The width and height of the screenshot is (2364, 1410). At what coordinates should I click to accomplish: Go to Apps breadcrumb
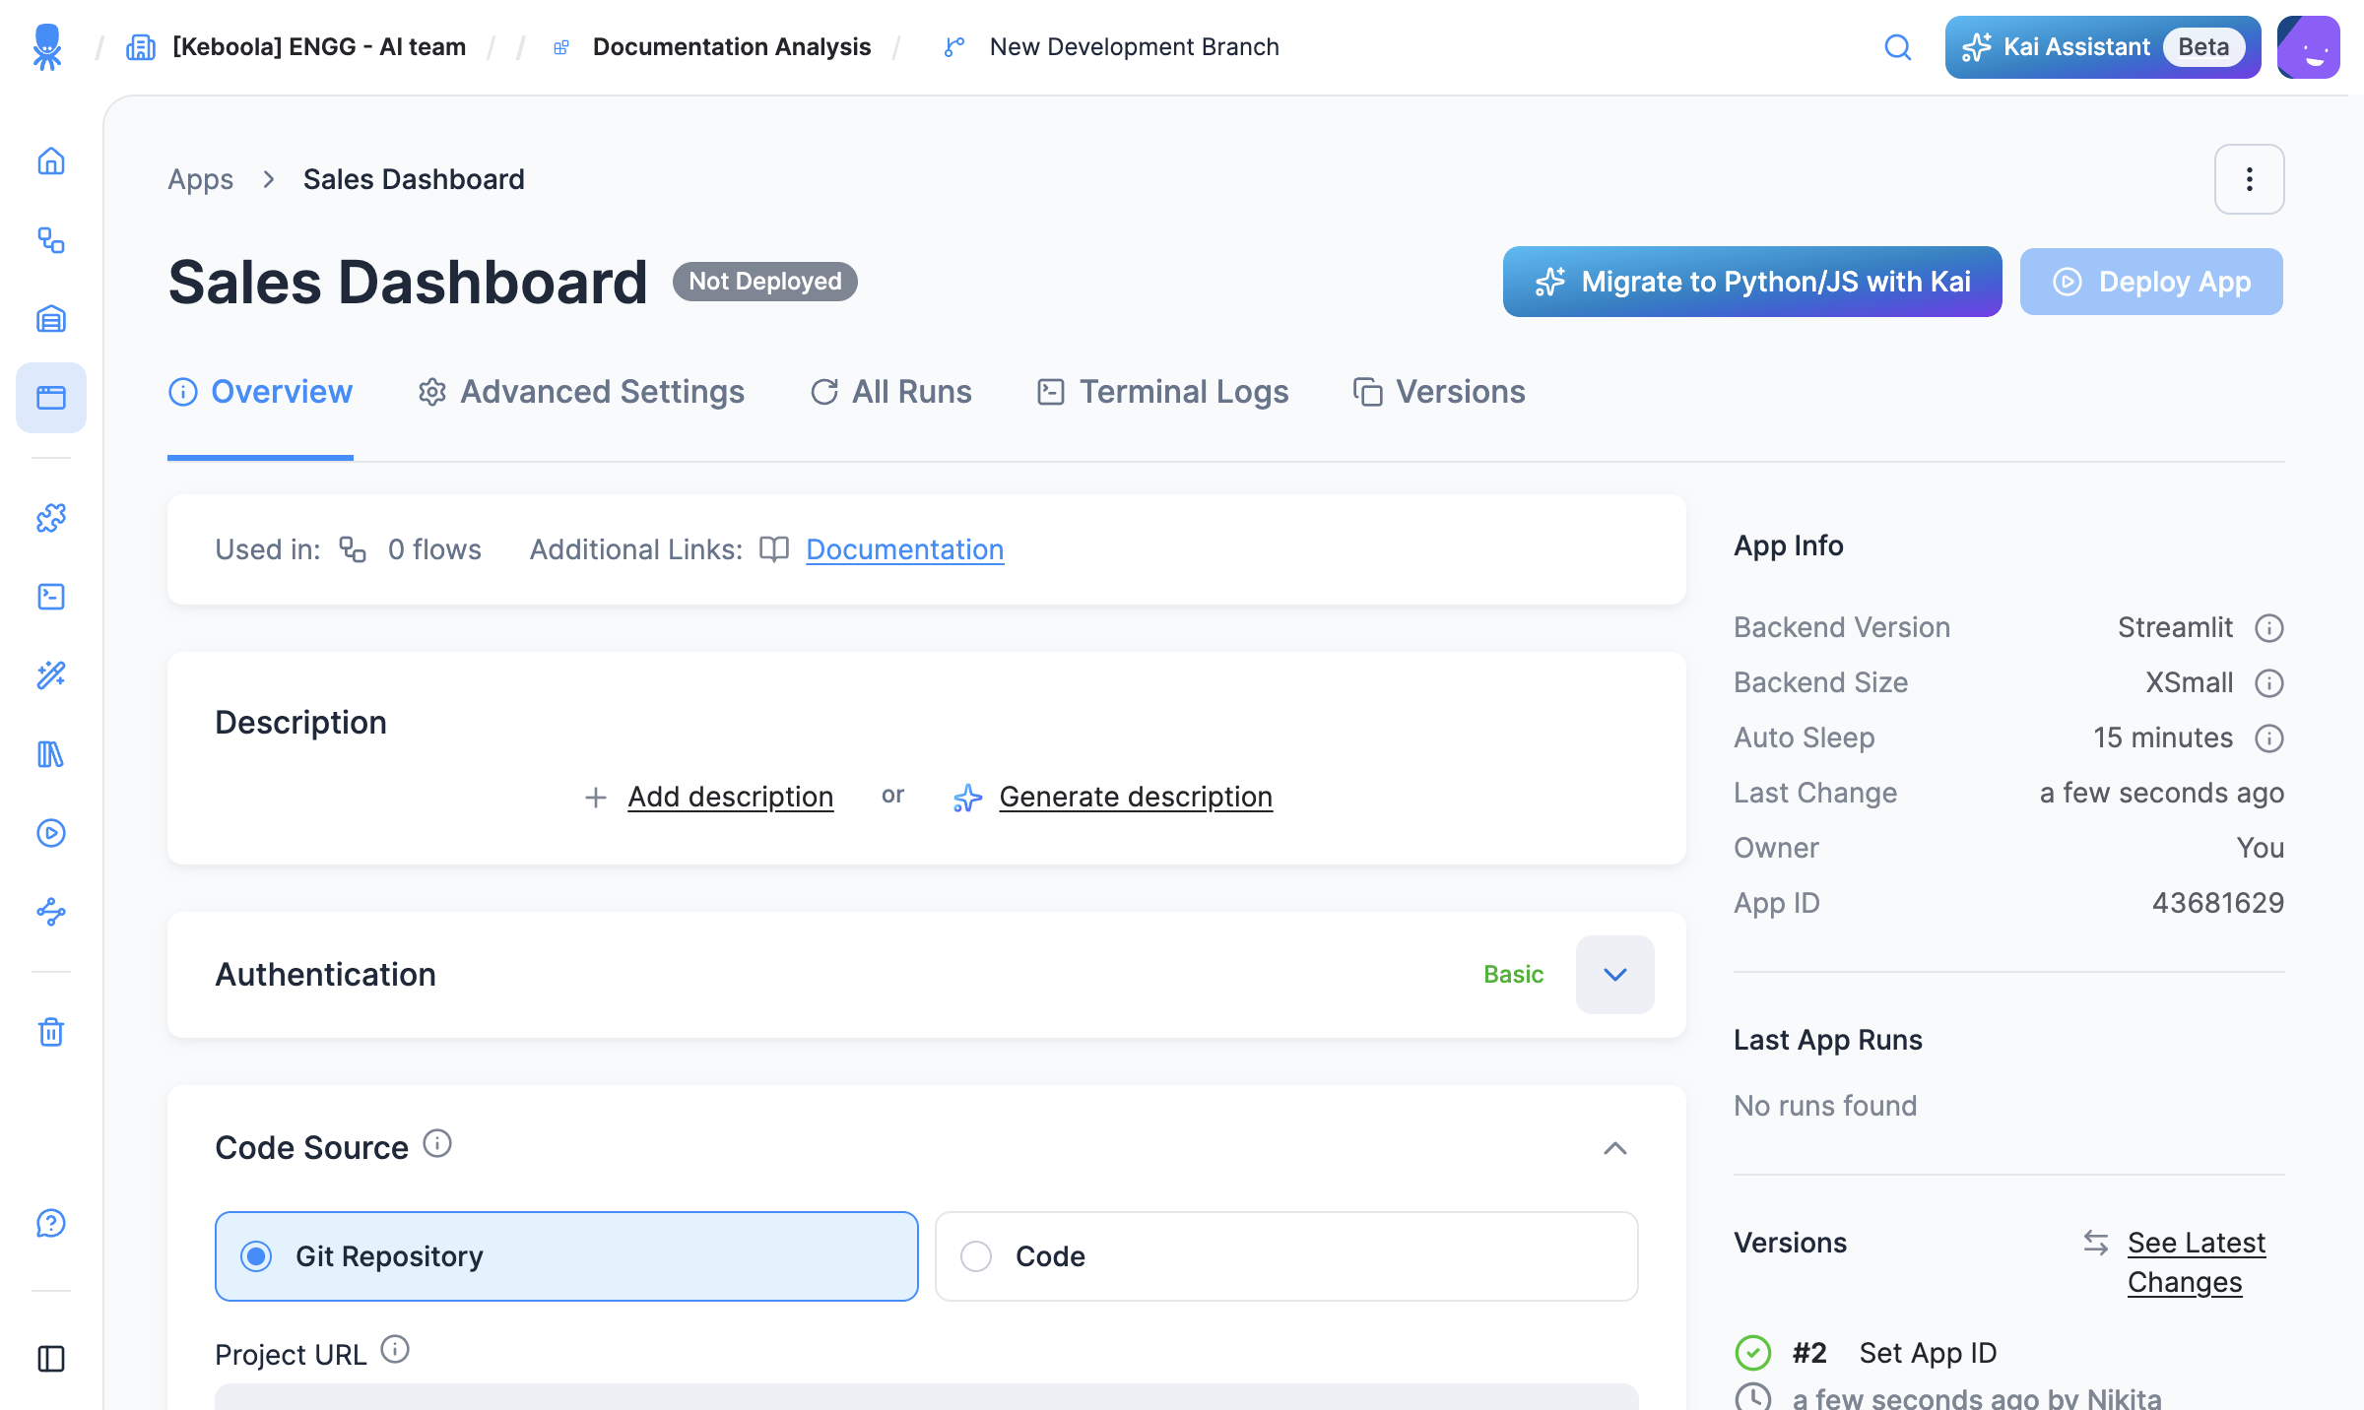pyautogui.click(x=200, y=179)
